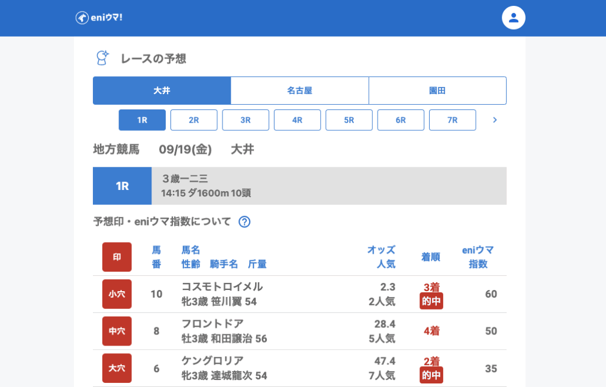The height and width of the screenshot is (387, 606).
Task: Choose the 4R race button
Action: pyautogui.click(x=297, y=120)
